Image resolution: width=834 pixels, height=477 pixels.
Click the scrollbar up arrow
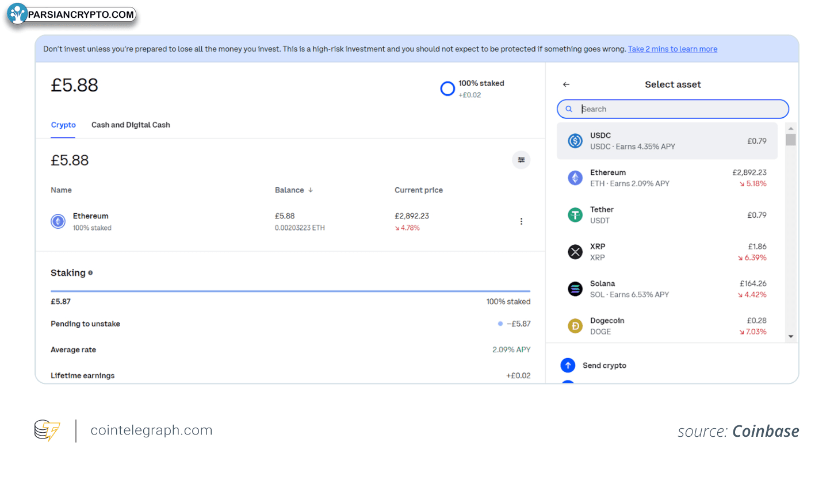point(791,128)
